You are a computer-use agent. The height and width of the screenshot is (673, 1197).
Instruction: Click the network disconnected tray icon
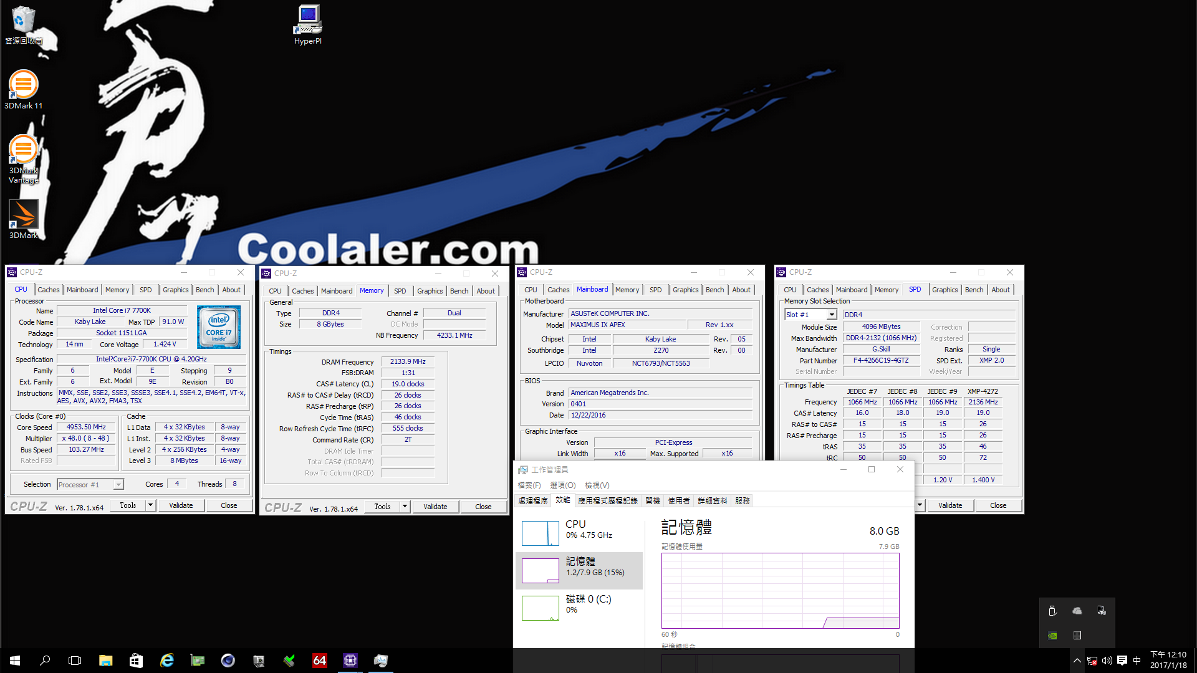(x=1092, y=661)
